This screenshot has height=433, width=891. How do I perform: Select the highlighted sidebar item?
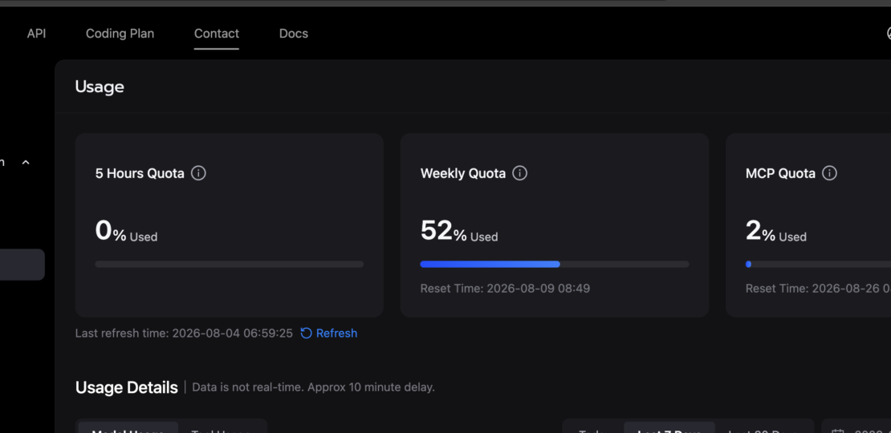pyautogui.click(x=22, y=265)
